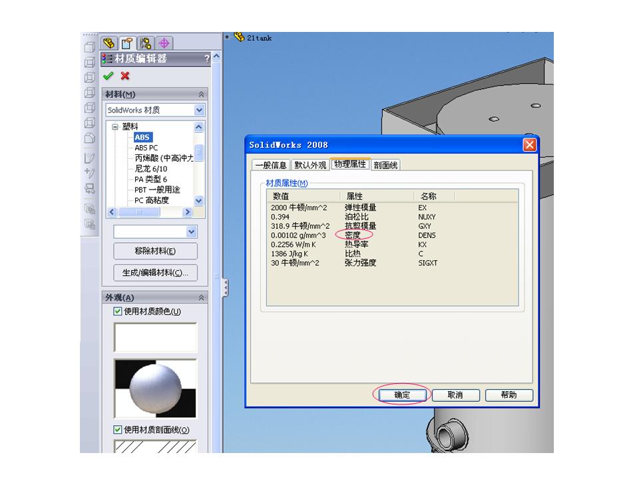Open the purple crosshair DimXpert tab
This screenshot has width=639, height=479.
click(164, 43)
